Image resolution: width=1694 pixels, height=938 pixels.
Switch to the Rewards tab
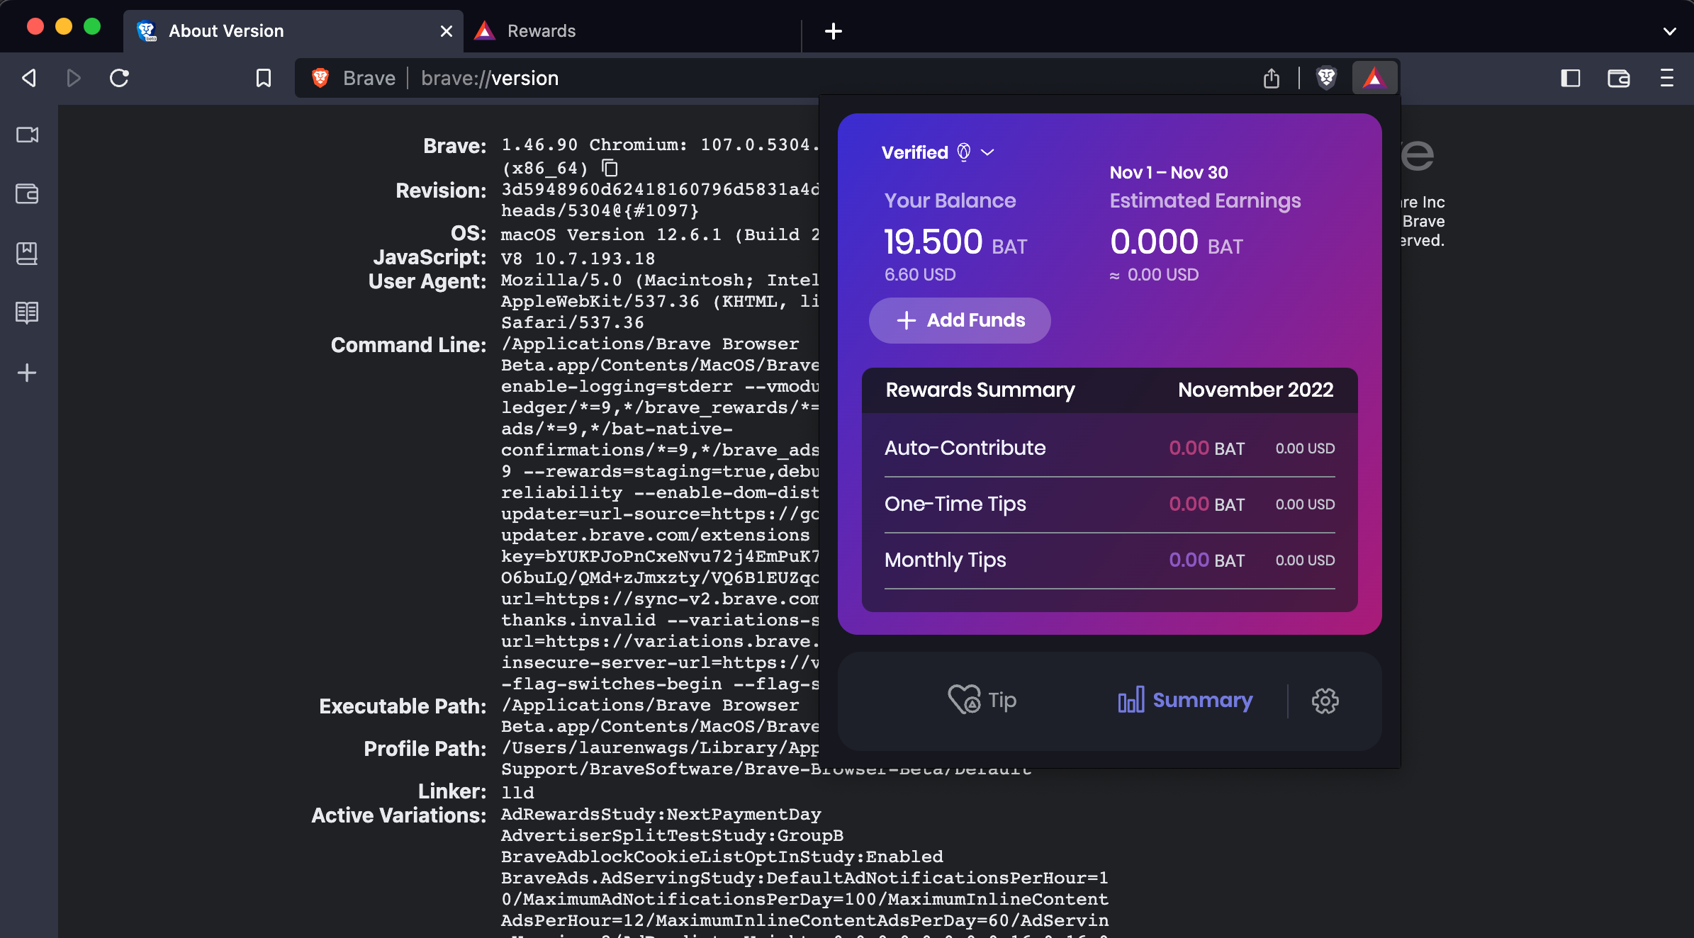(x=542, y=30)
